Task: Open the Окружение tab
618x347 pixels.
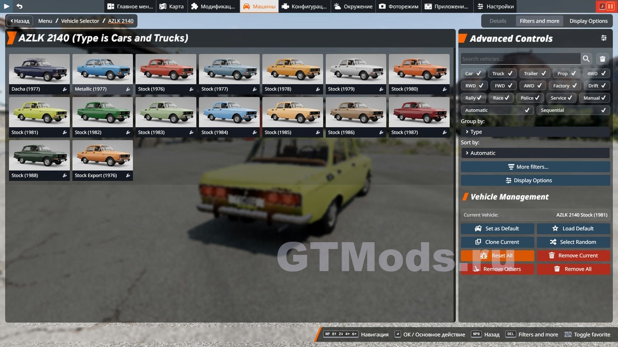Action: click(x=353, y=6)
